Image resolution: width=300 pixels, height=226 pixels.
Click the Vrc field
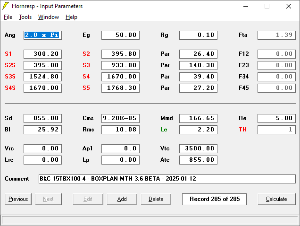[x=42, y=148]
